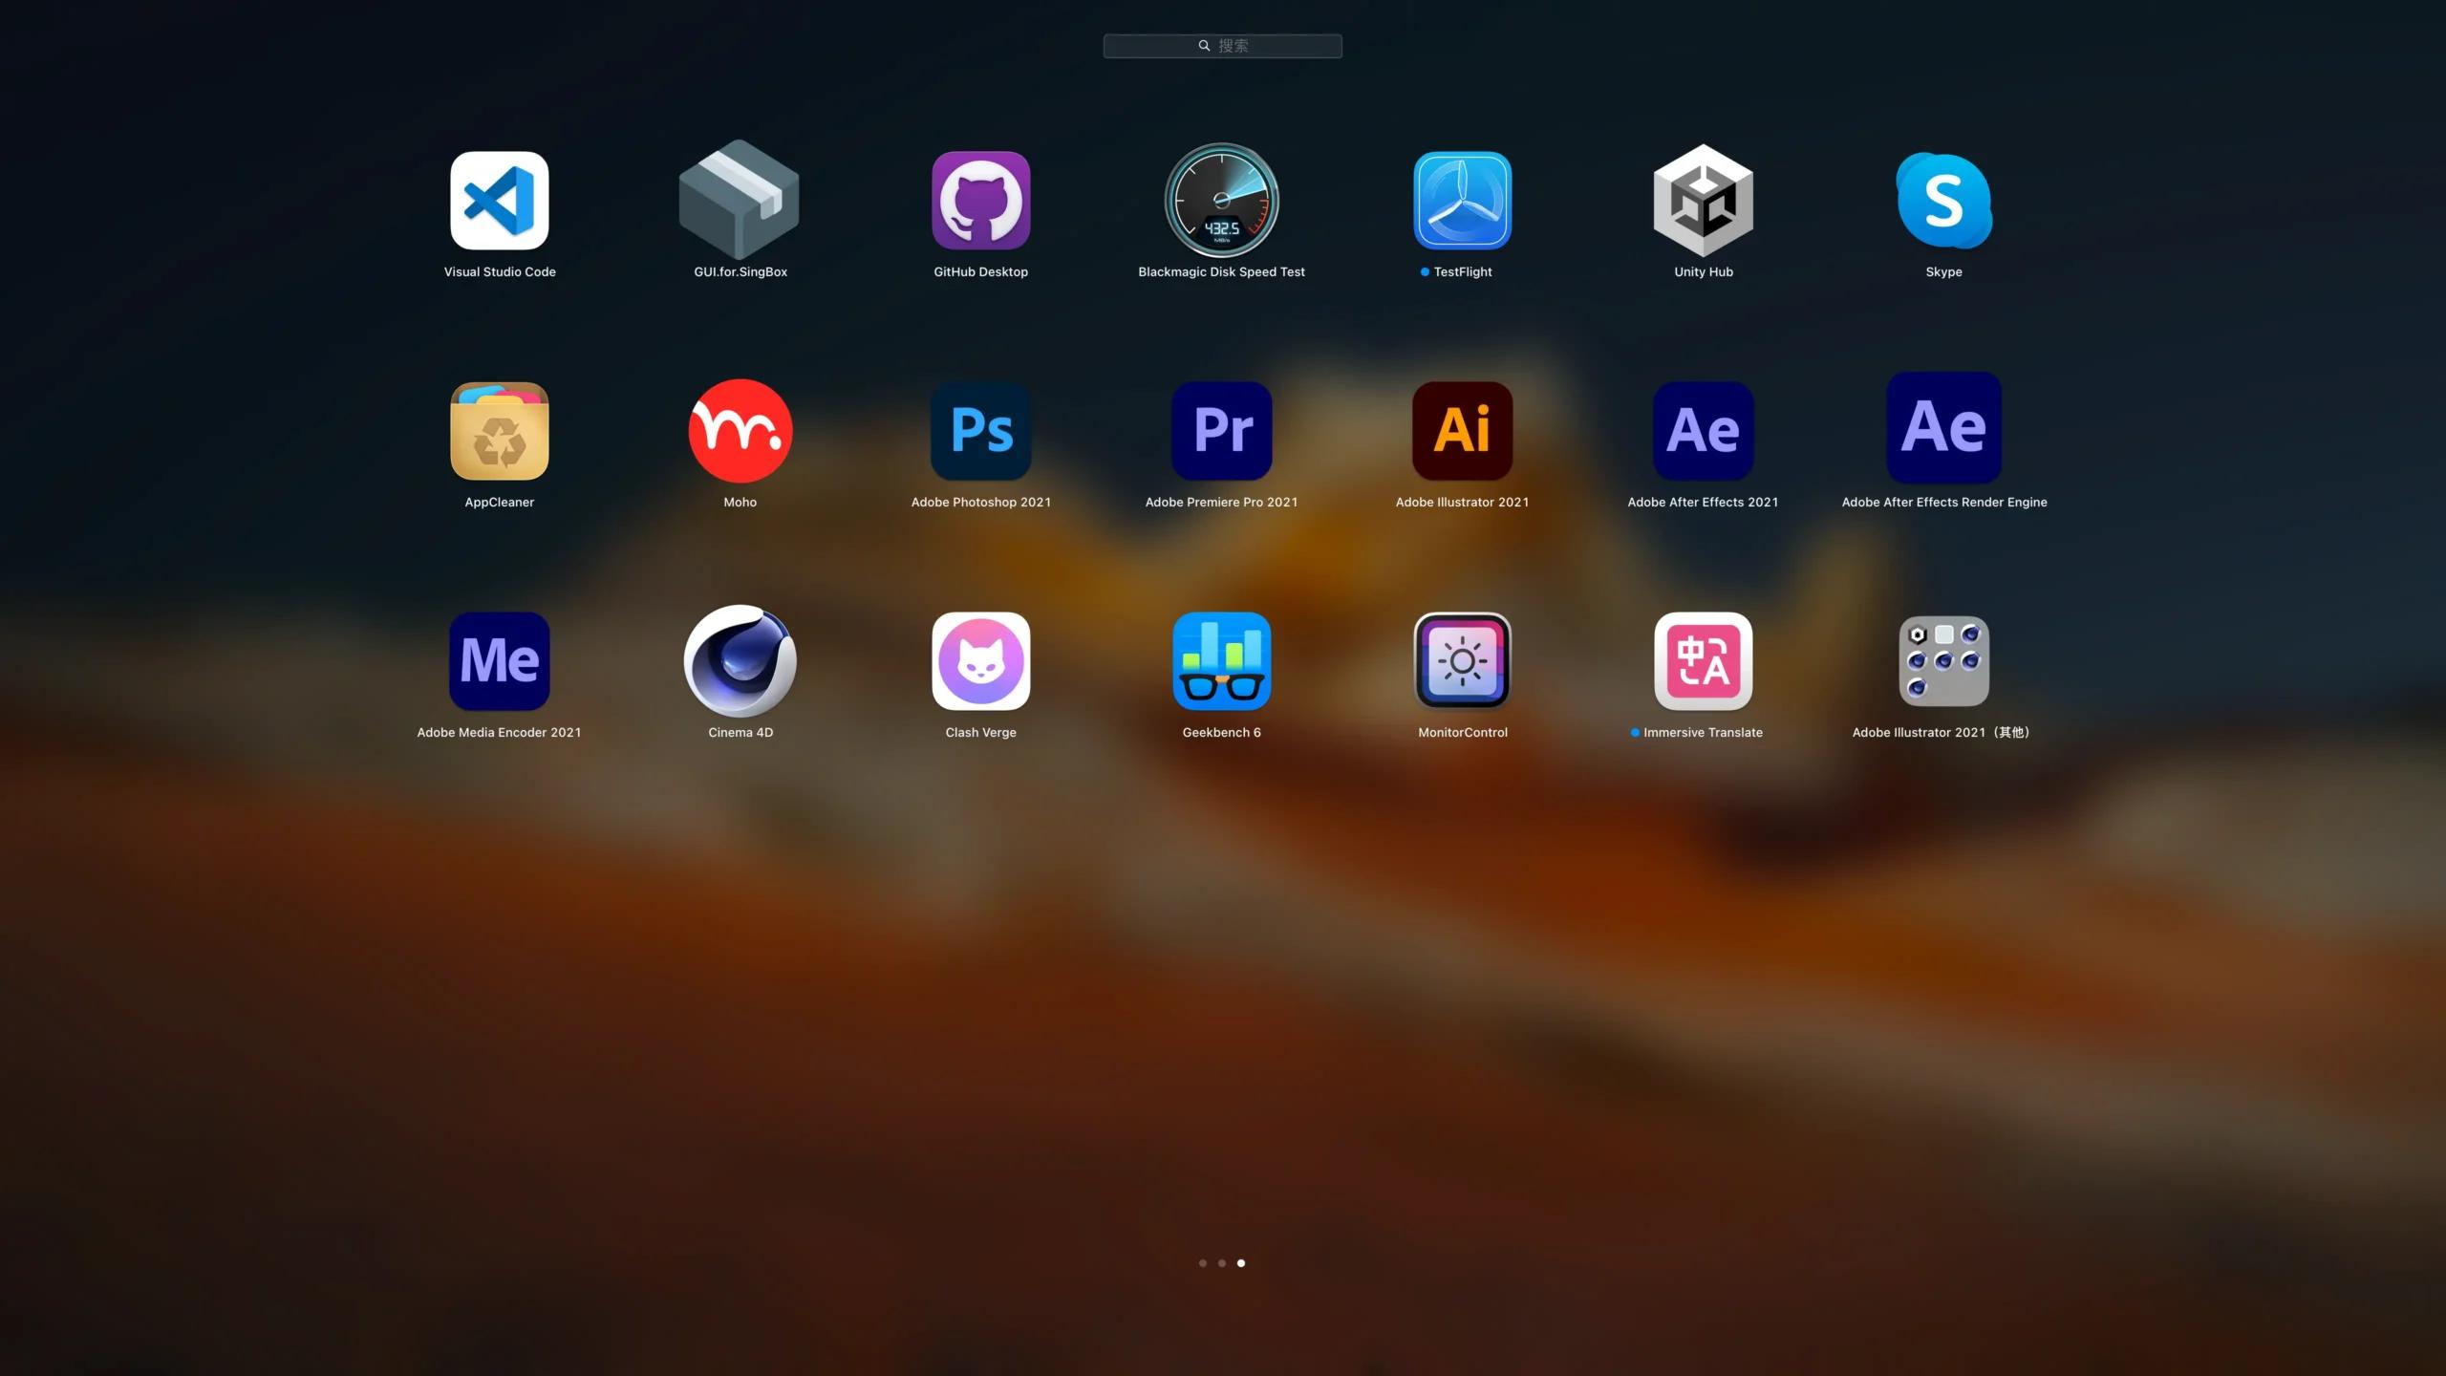The height and width of the screenshot is (1376, 2446).
Task: Open the Moho app icon
Action: (x=740, y=431)
